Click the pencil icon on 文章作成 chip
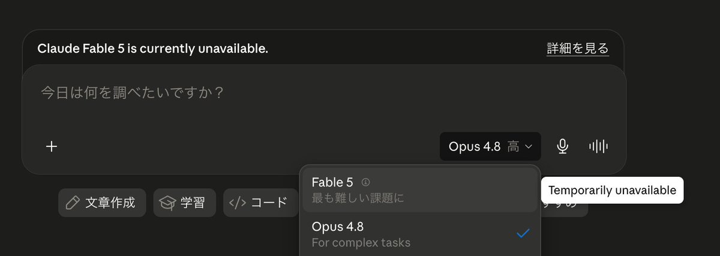 click(73, 203)
